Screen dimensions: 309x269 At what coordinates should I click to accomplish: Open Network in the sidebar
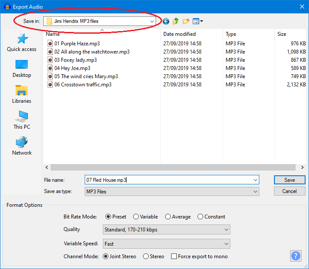pyautogui.click(x=22, y=147)
